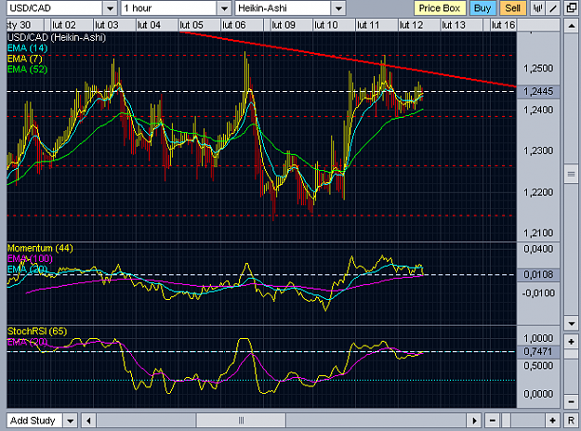Click the R reset button
581x431 pixels.
point(571,421)
